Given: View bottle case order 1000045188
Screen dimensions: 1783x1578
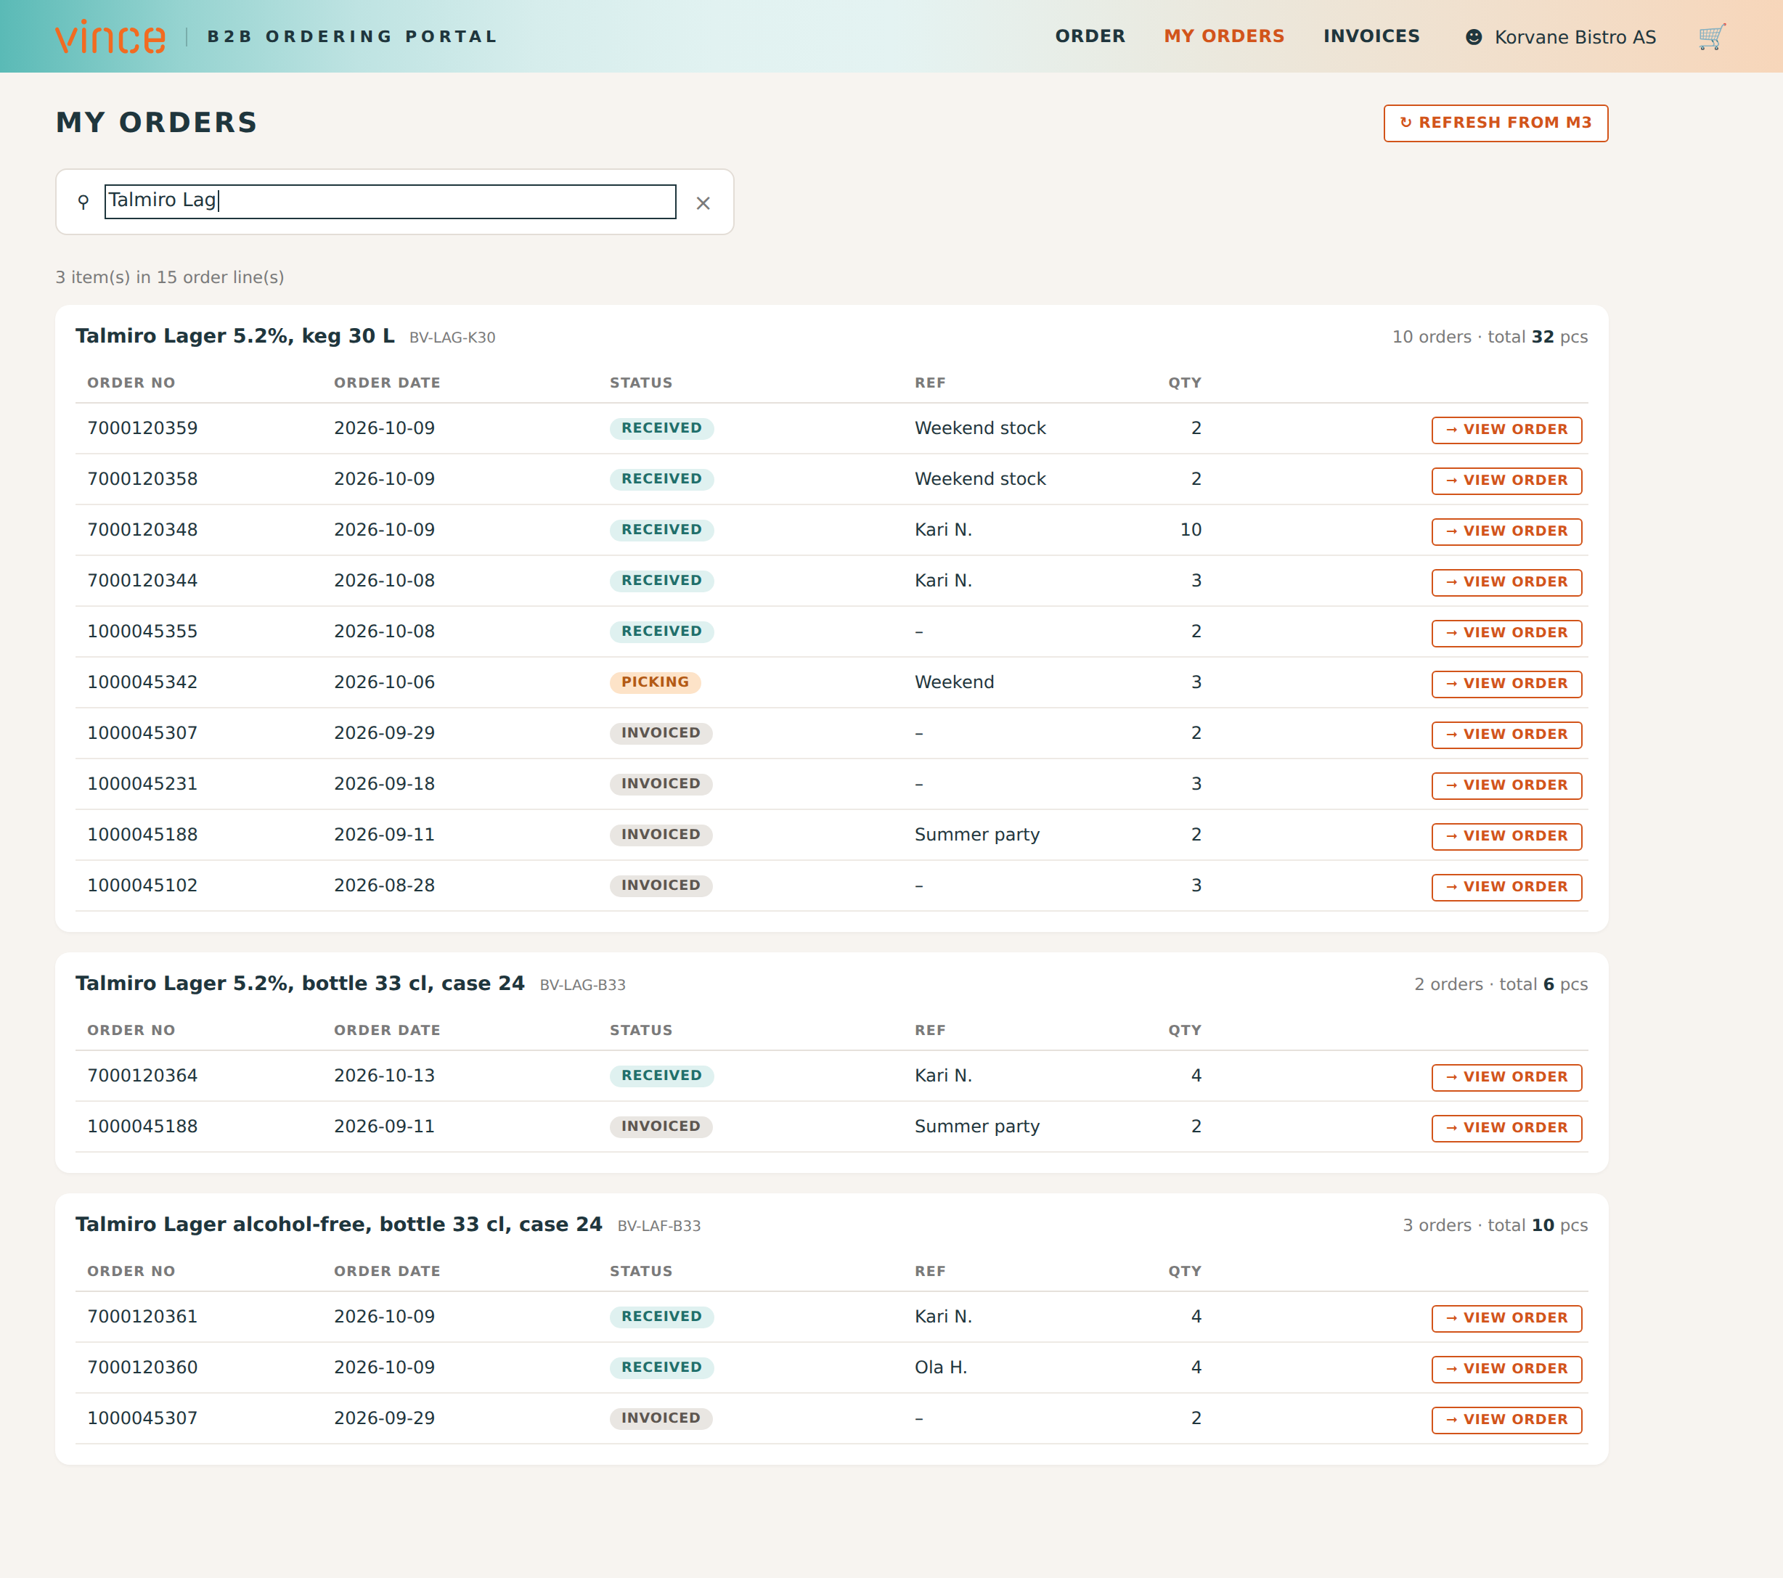Looking at the screenshot, I should click(x=1506, y=1128).
